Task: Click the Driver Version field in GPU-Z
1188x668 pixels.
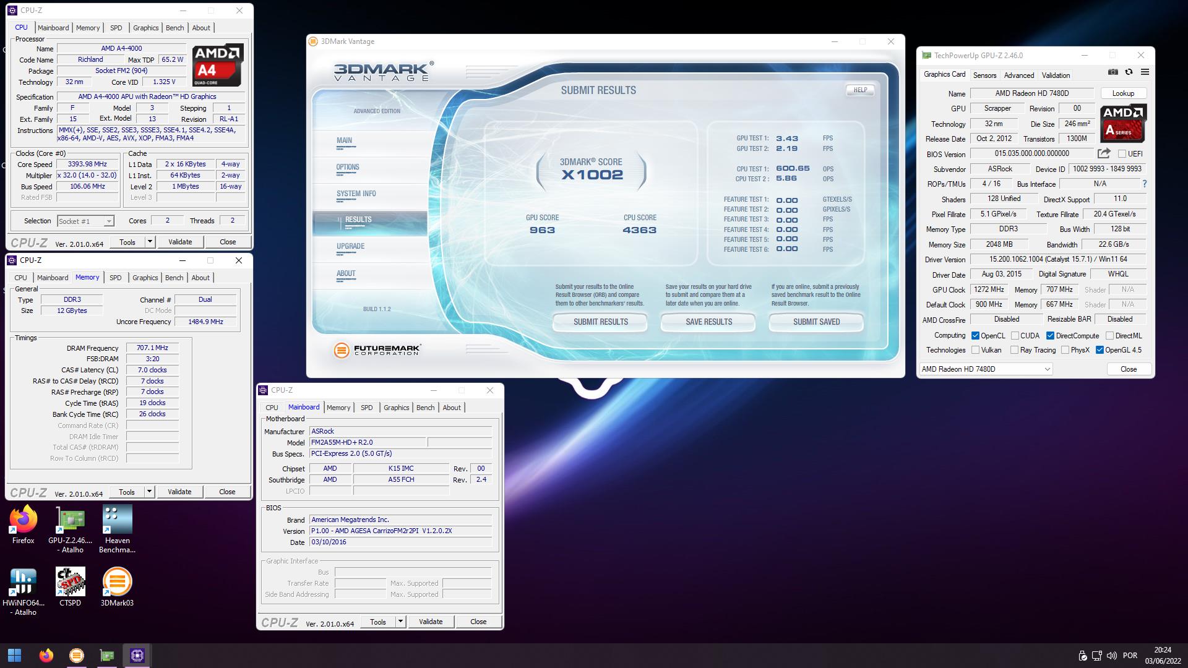Action: point(1058,260)
